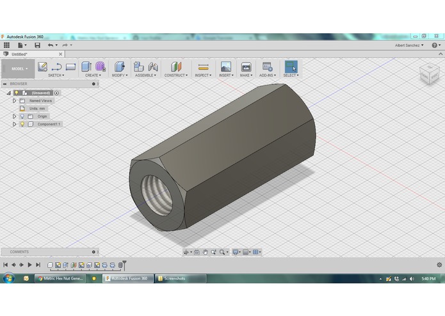
Task: Click the ViewCube to reorient view
Action: click(429, 74)
